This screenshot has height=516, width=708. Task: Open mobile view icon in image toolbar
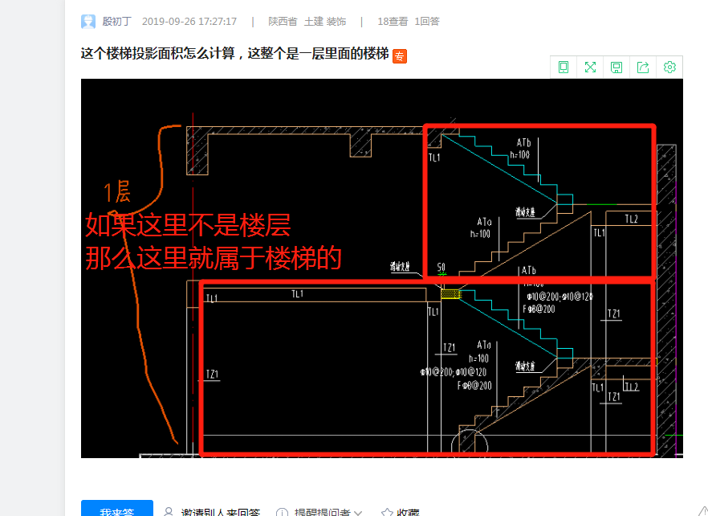click(563, 68)
